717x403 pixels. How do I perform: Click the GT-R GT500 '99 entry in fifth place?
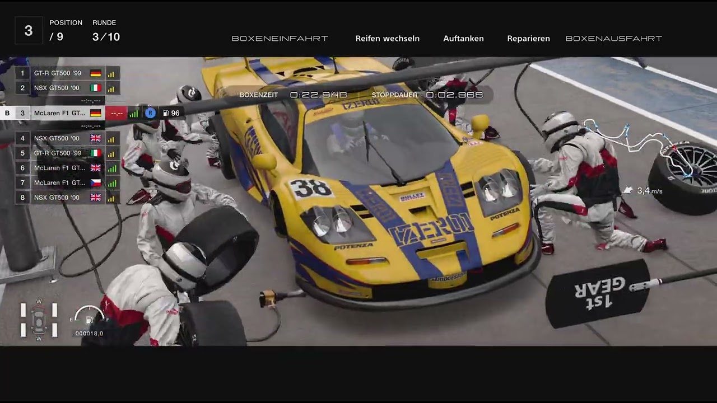click(58, 153)
